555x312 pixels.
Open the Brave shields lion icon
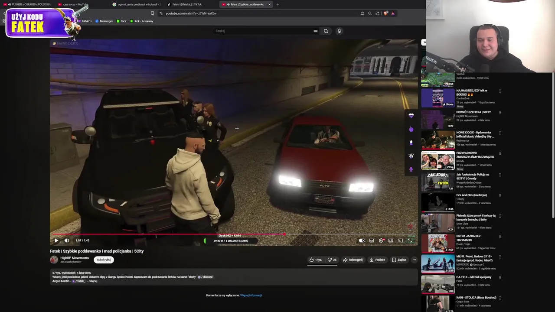click(385, 13)
